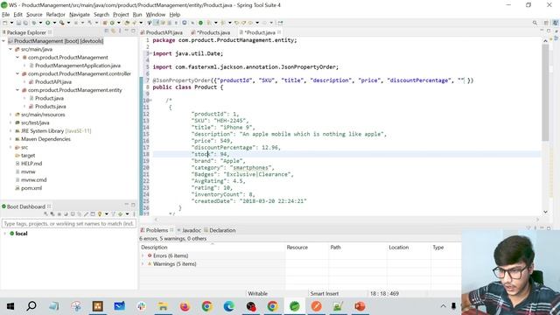Click the Location column header
The image size is (560, 315).
[399, 247]
